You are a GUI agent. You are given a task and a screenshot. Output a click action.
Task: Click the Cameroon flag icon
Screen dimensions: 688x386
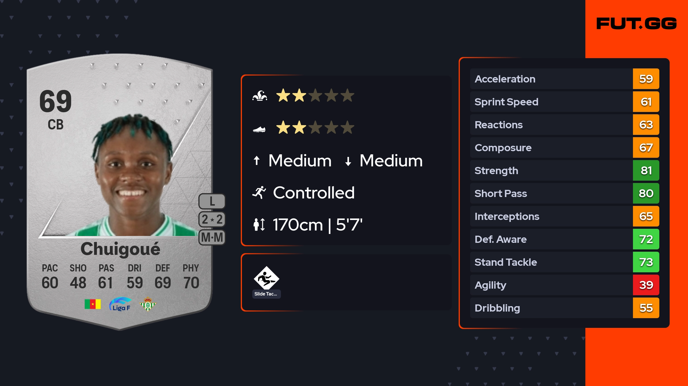click(93, 304)
